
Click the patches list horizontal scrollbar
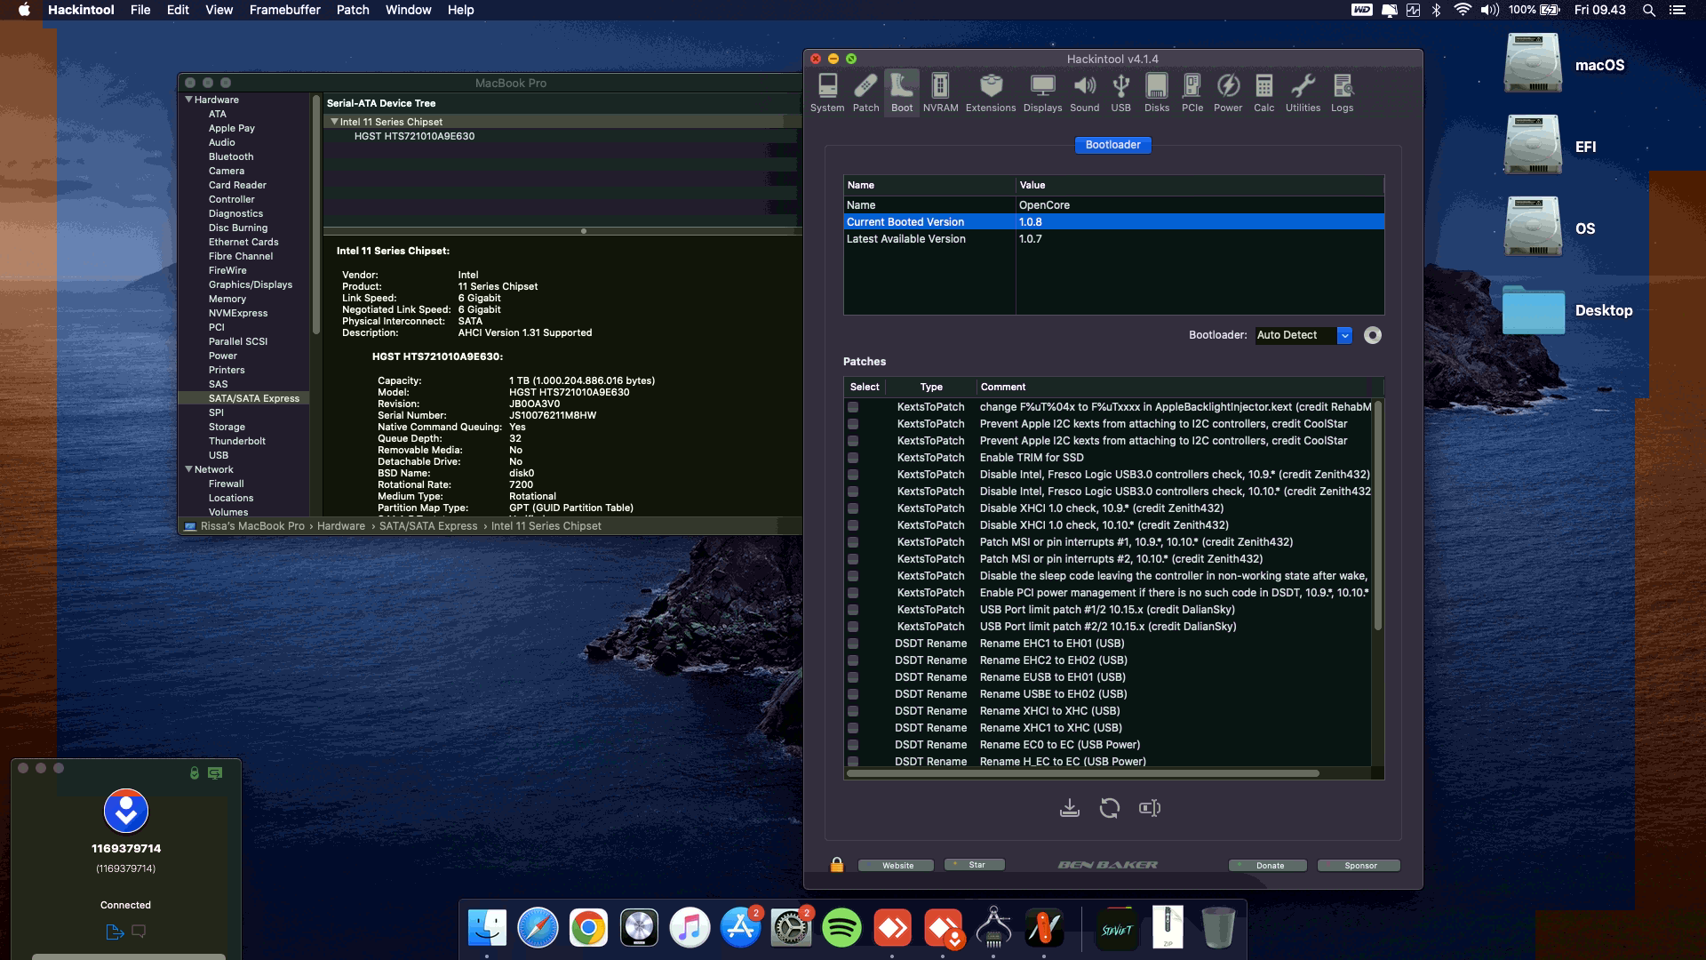coord(1083,773)
